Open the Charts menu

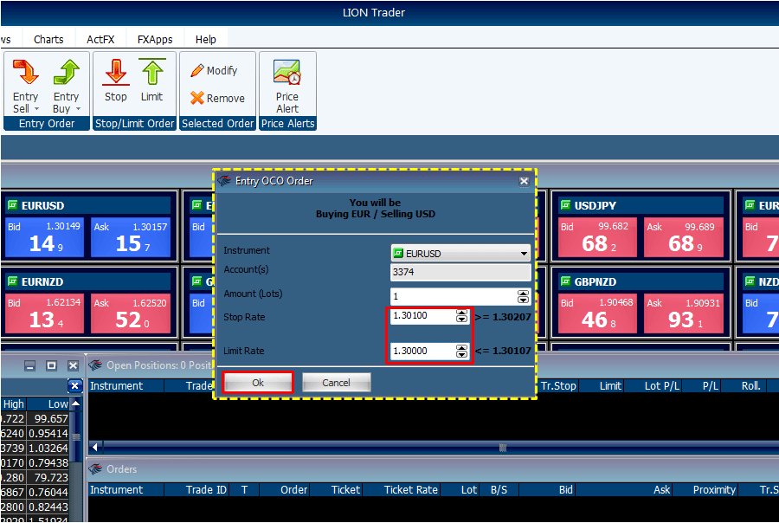(48, 39)
